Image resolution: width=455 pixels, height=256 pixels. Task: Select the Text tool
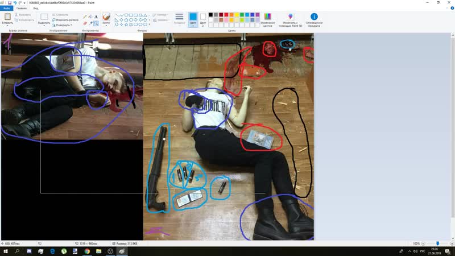96,17
